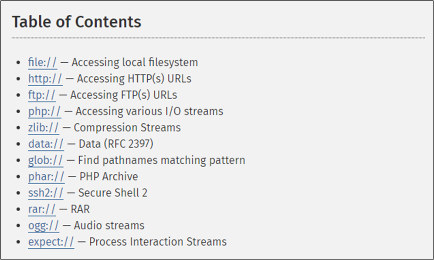Open the php:// I/O streams link
434x260 pixels.
click(x=44, y=111)
